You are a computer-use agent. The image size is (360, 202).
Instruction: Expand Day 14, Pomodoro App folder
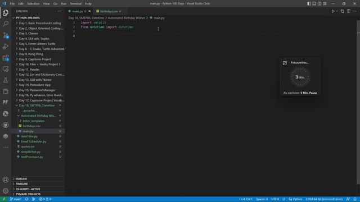[x=38, y=85]
